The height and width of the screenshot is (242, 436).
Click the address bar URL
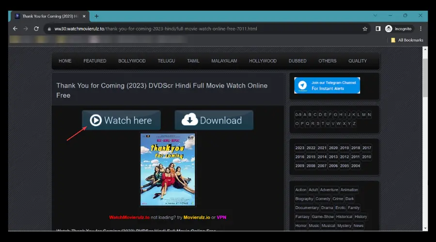156,29
